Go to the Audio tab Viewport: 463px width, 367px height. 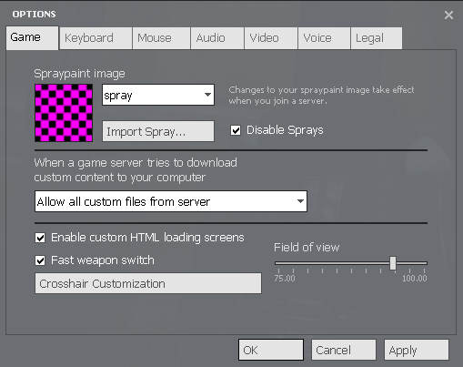217,38
